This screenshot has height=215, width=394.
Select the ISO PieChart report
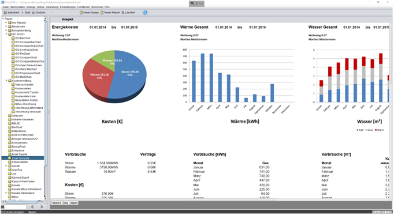coord(21,54)
